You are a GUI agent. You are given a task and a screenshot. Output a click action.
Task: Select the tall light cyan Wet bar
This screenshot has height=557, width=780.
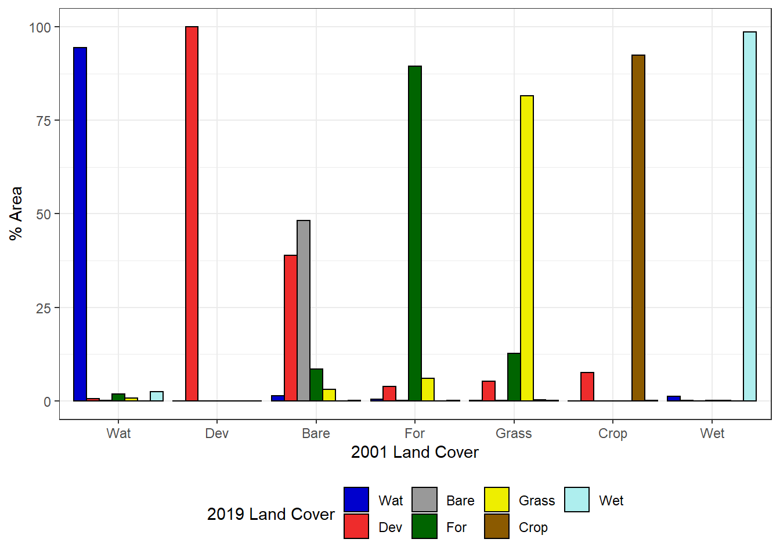750,216
